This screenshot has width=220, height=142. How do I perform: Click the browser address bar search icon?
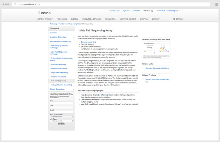pos(15,4)
